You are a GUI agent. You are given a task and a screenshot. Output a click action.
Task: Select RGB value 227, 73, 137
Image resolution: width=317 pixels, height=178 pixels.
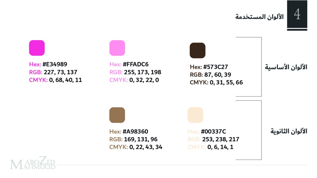[x=60, y=72]
